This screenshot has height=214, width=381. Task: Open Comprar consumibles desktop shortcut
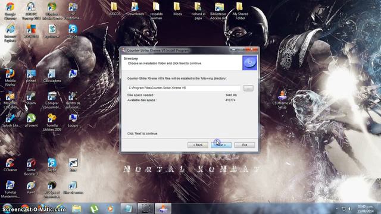pos(52,100)
